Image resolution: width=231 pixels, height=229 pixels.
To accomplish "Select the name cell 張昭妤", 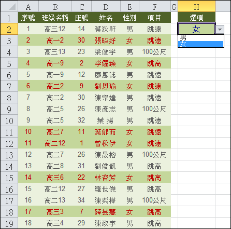I will [x=106, y=41].
